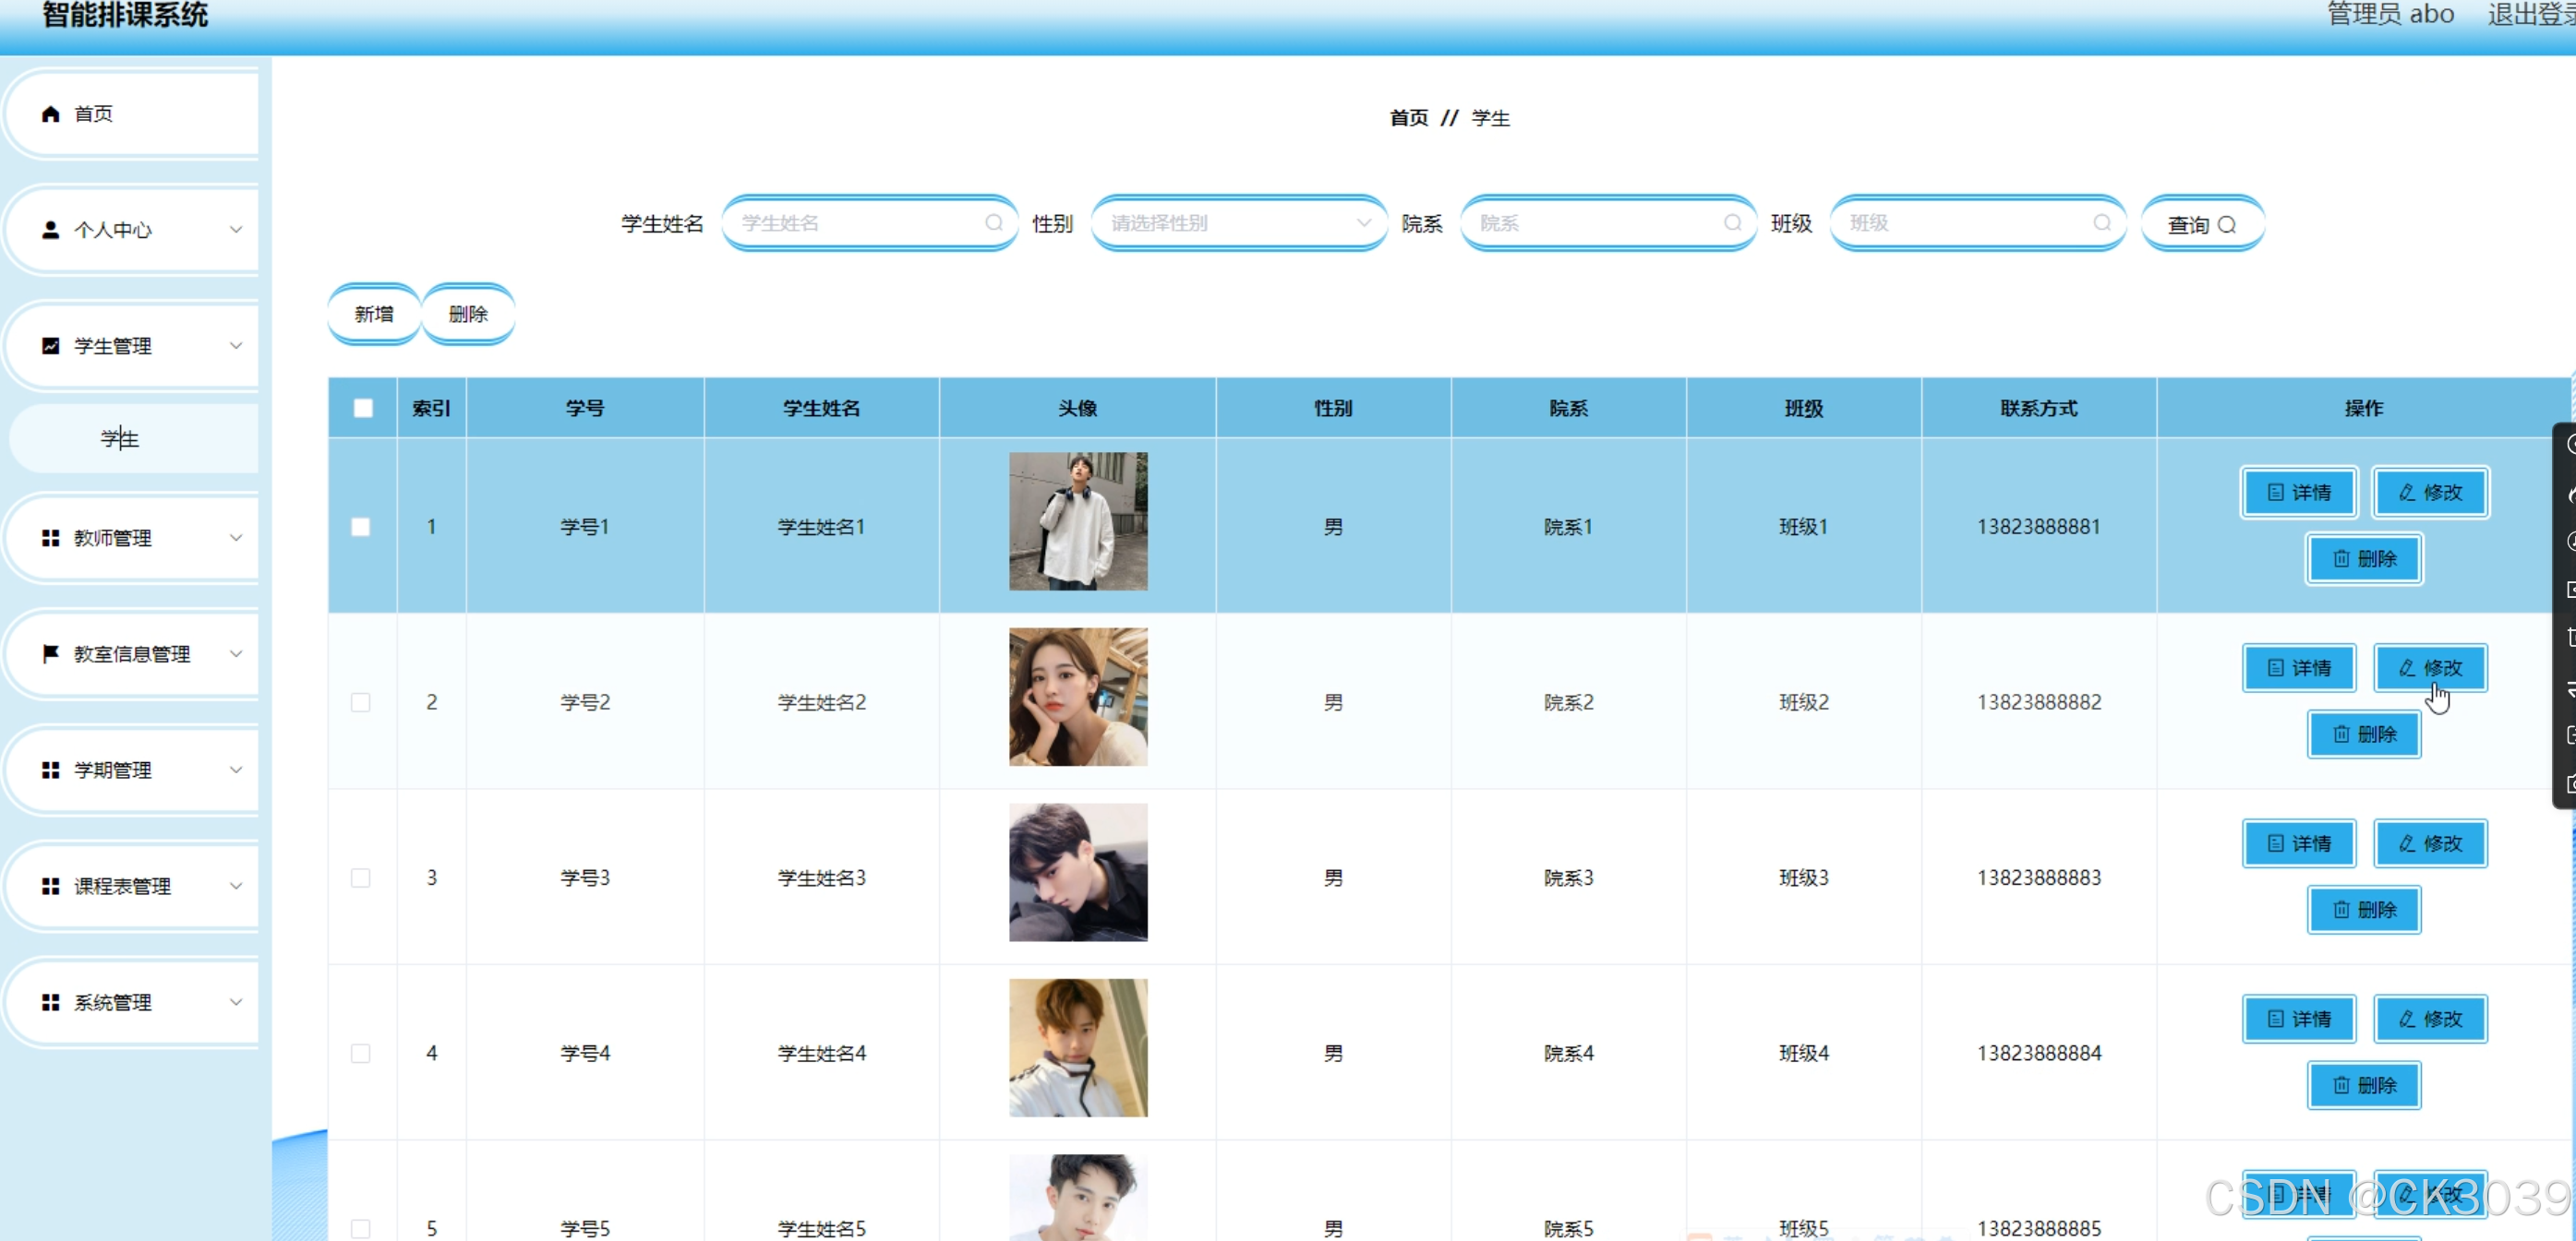Viewport: 2576px width, 1241px height.
Task: Click the grid icon beside 教师管理
Action: 50,538
